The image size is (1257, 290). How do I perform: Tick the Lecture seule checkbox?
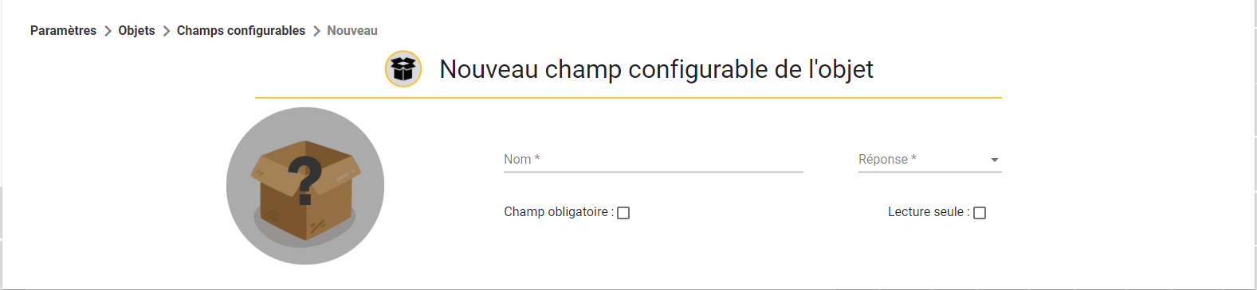[980, 213]
